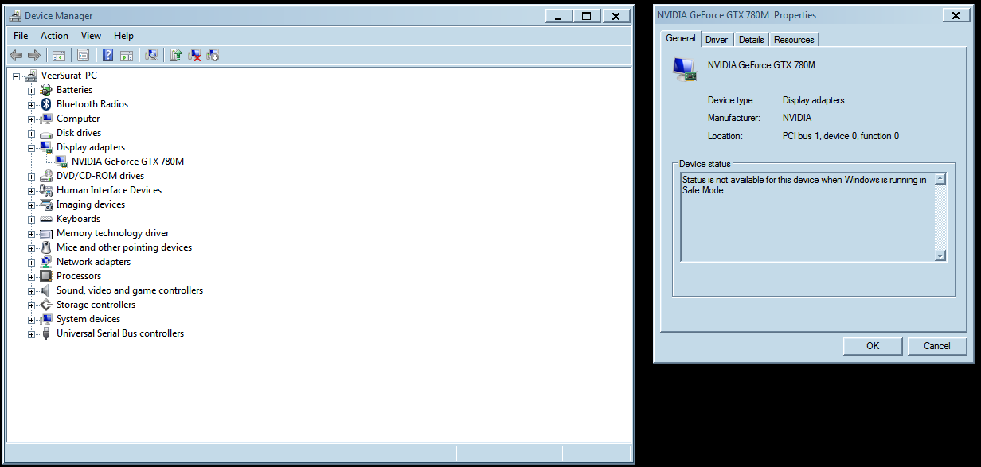Click Device status scrollbar up arrow
The height and width of the screenshot is (467, 981).
tap(940, 179)
